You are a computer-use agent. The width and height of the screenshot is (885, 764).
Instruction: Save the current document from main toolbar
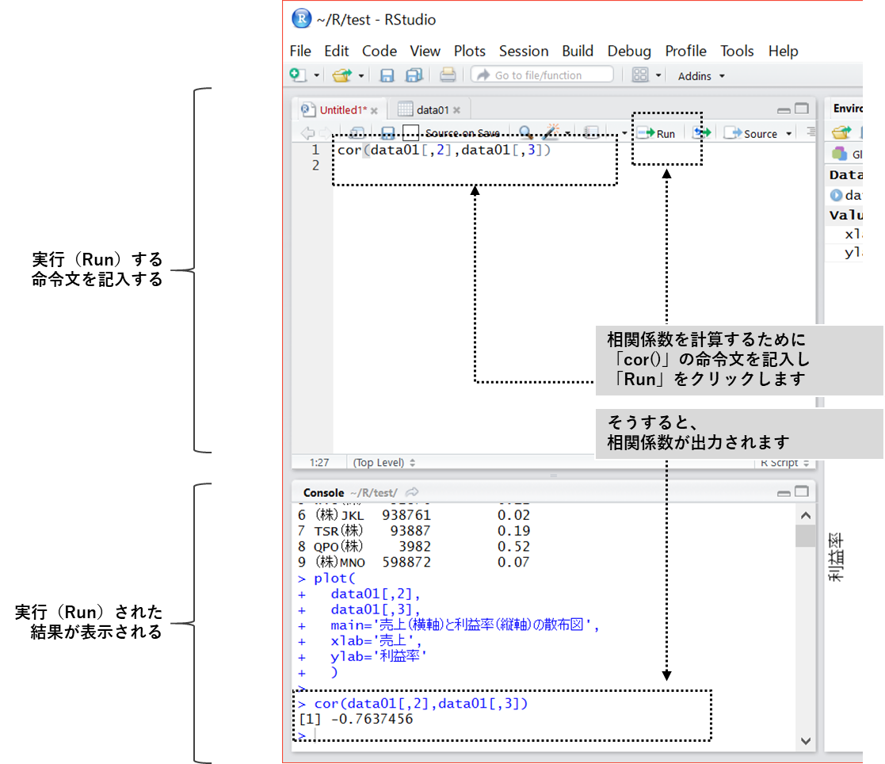[387, 75]
